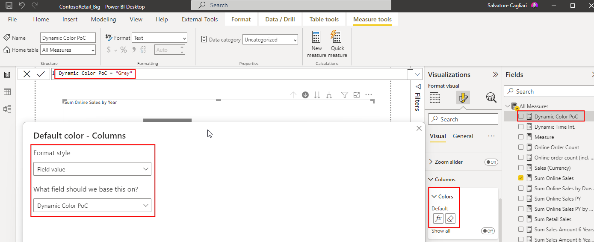Screen dimensions: 594x242
Task: Switch to the Data / Drill tab
Action: (280, 19)
